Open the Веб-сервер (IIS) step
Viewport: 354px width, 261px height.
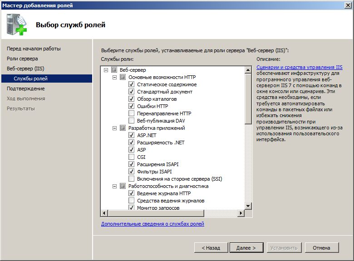(25, 69)
